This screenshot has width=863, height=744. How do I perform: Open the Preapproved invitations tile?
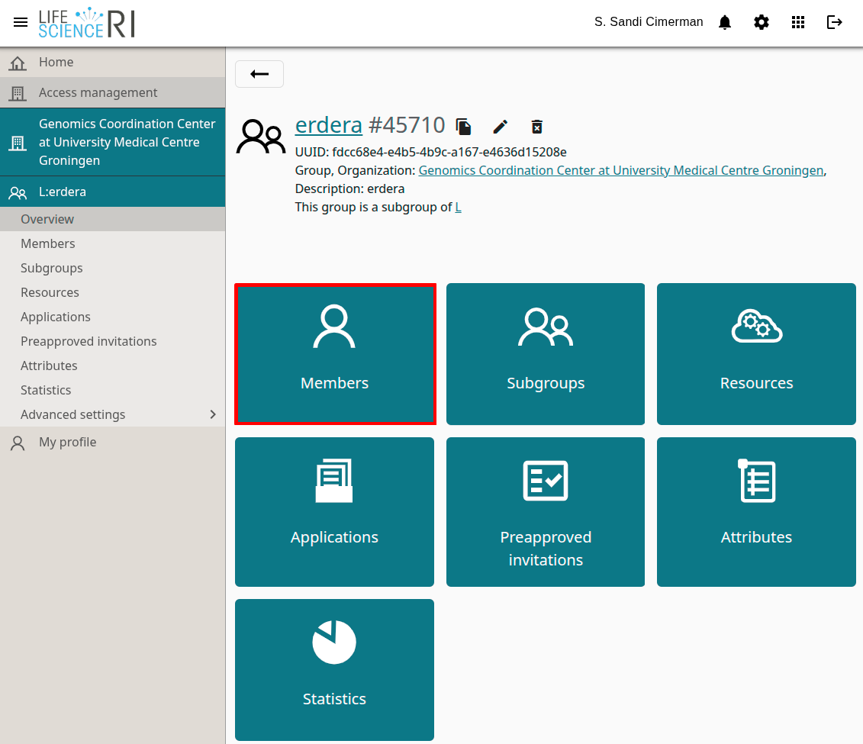tap(545, 512)
